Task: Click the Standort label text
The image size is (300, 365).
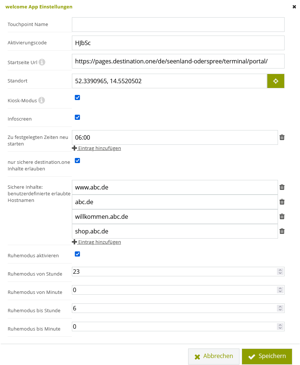Action: (x=18, y=81)
